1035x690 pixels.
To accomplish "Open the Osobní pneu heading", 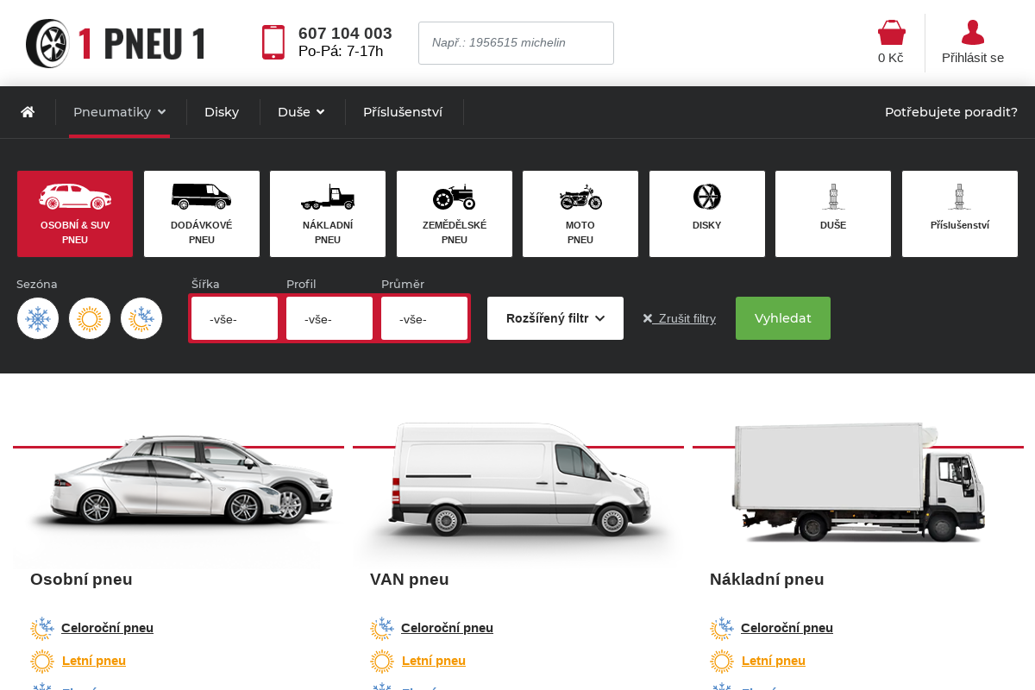I will [x=81, y=580].
